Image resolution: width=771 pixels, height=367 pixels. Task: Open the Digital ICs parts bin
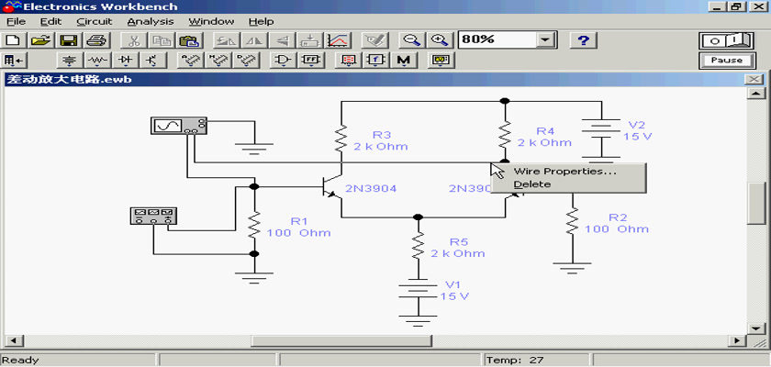tap(245, 61)
